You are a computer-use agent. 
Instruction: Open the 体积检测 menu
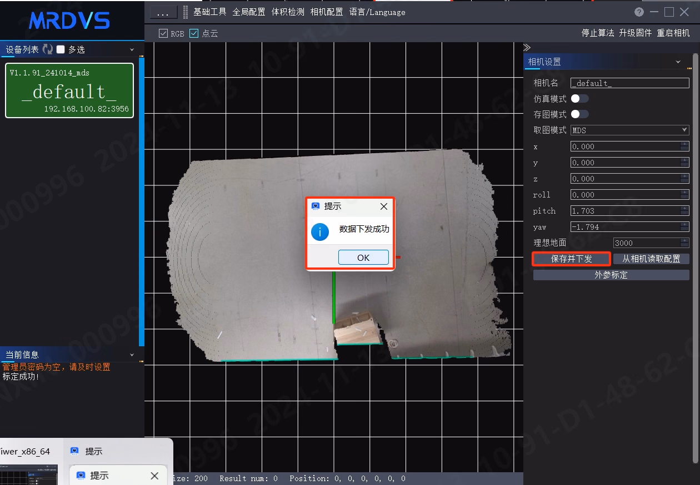(288, 12)
